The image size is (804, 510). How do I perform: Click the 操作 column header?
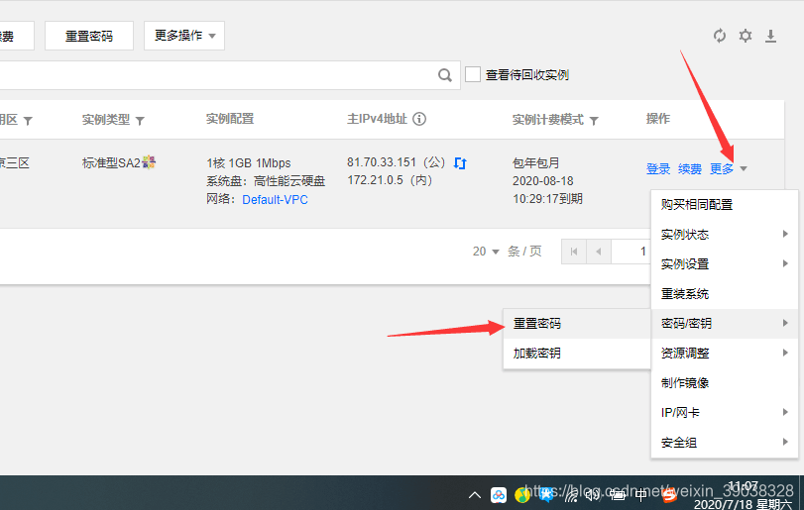[658, 119]
